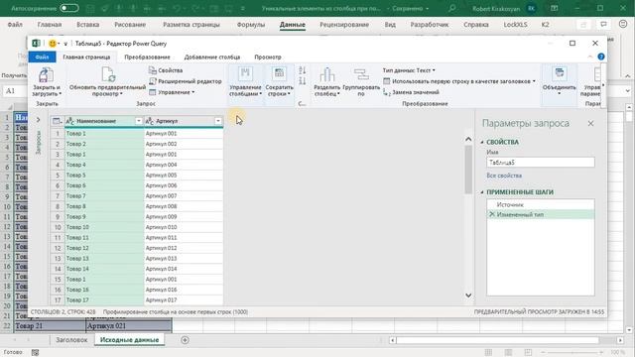Sort descending with the Z-A icon

point(302,81)
